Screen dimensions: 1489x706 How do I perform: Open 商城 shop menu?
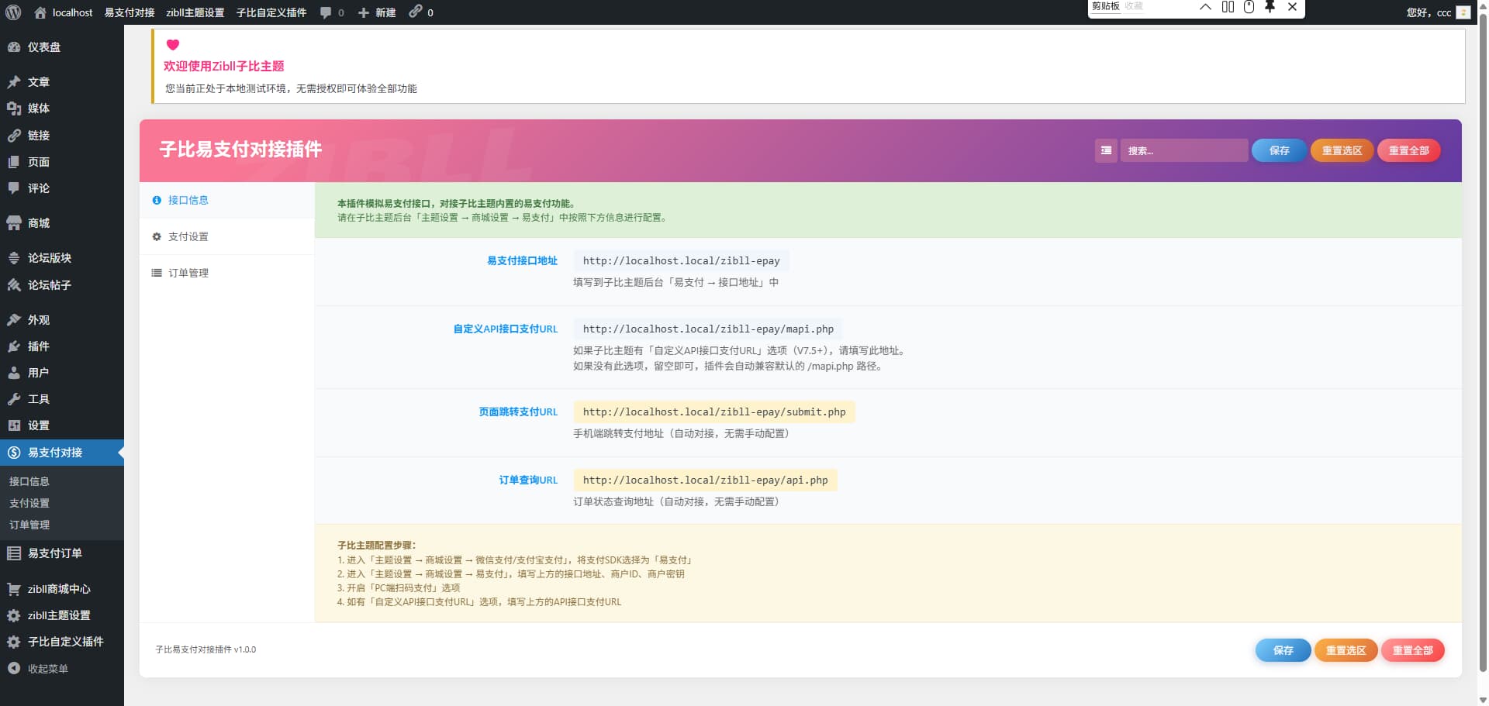pyautogui.click(x=62, y=223)
